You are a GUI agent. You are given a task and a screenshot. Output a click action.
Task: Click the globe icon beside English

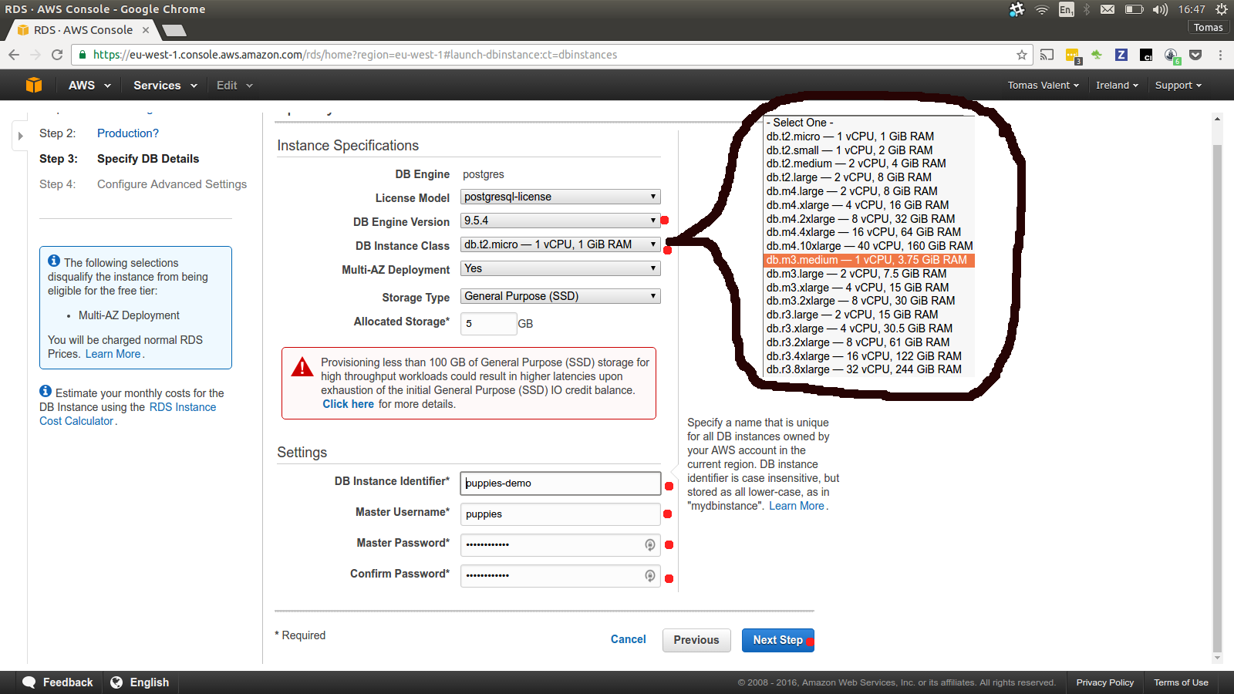click(x=116, y=682)
